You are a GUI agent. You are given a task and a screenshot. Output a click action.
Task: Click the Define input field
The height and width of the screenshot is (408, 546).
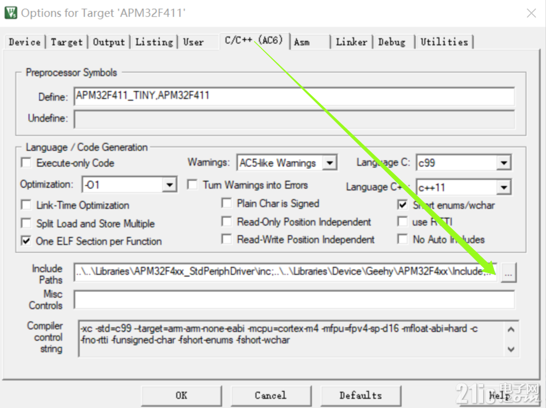[x=294, y=96]
